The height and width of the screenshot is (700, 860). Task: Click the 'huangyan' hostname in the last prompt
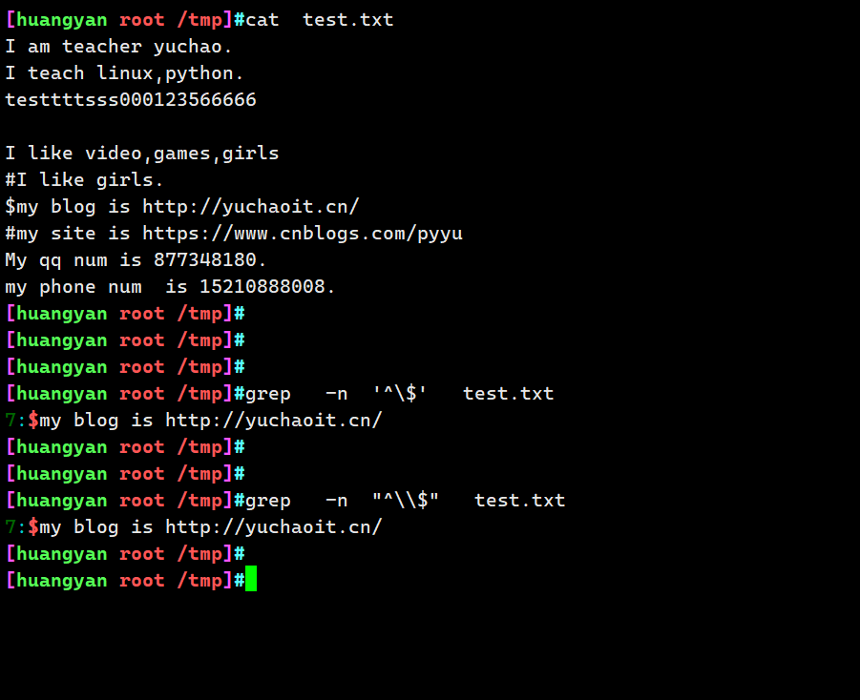(61, 581)
